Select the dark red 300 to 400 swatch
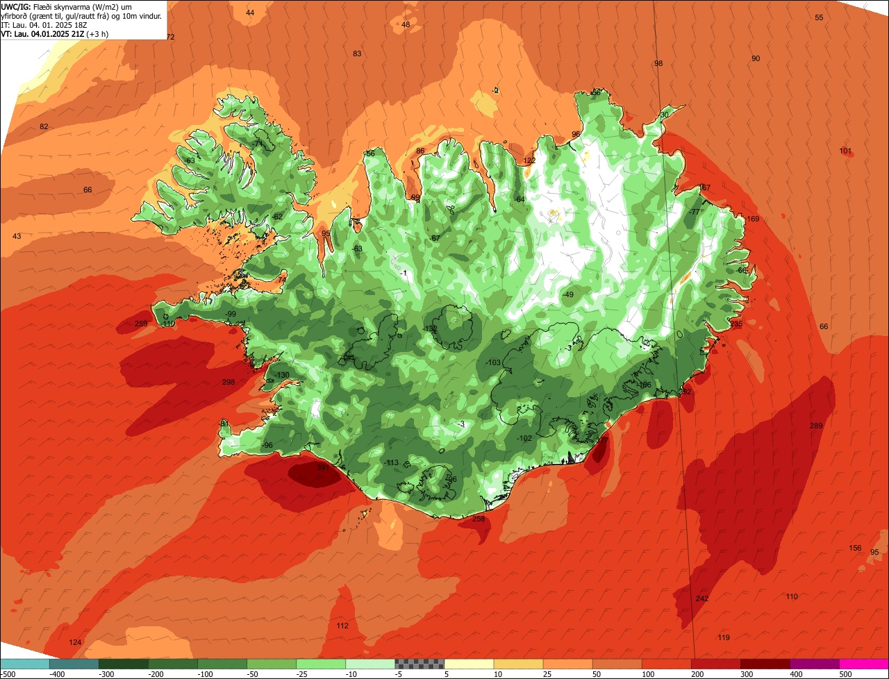 coord(765,663)
